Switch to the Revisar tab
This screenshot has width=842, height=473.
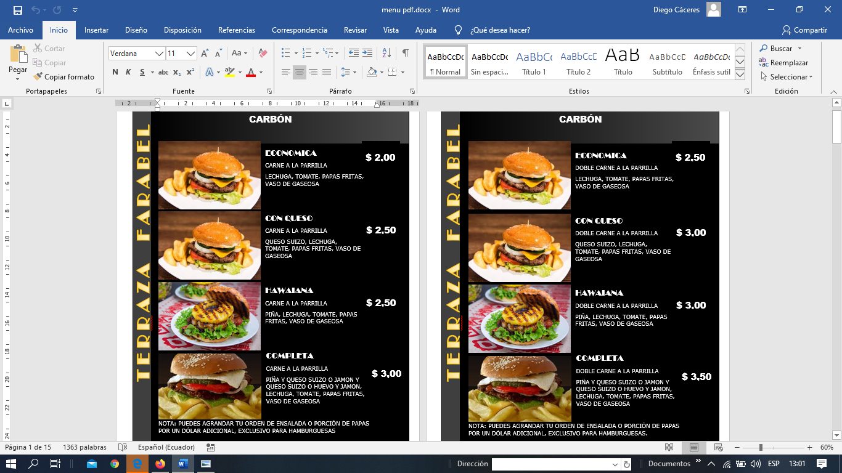(x=355, y=30)
